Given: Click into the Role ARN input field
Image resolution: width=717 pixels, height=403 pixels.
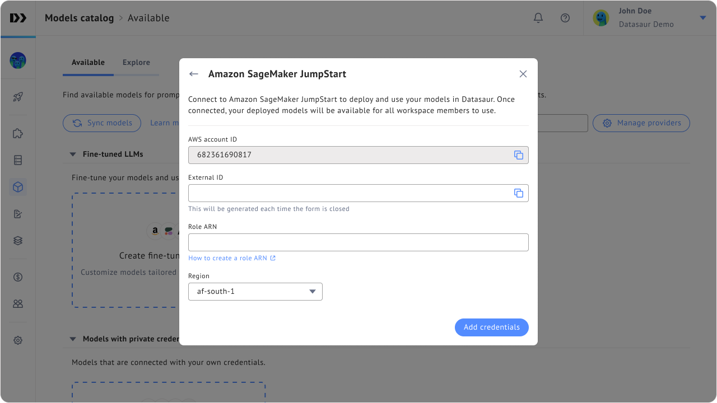Looking at the screenshot, I should pos(358,242).
